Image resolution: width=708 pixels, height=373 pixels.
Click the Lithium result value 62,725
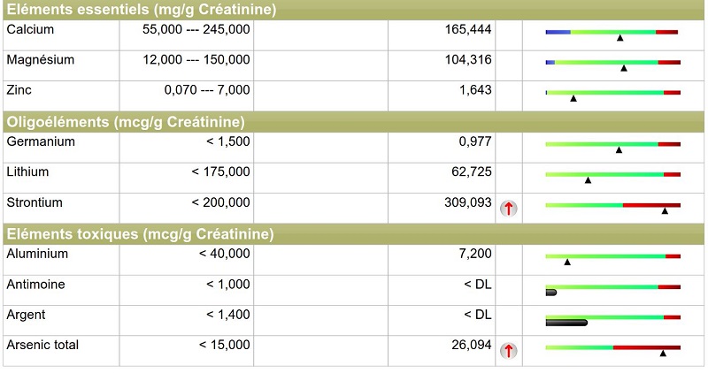[x=471, y=171]
